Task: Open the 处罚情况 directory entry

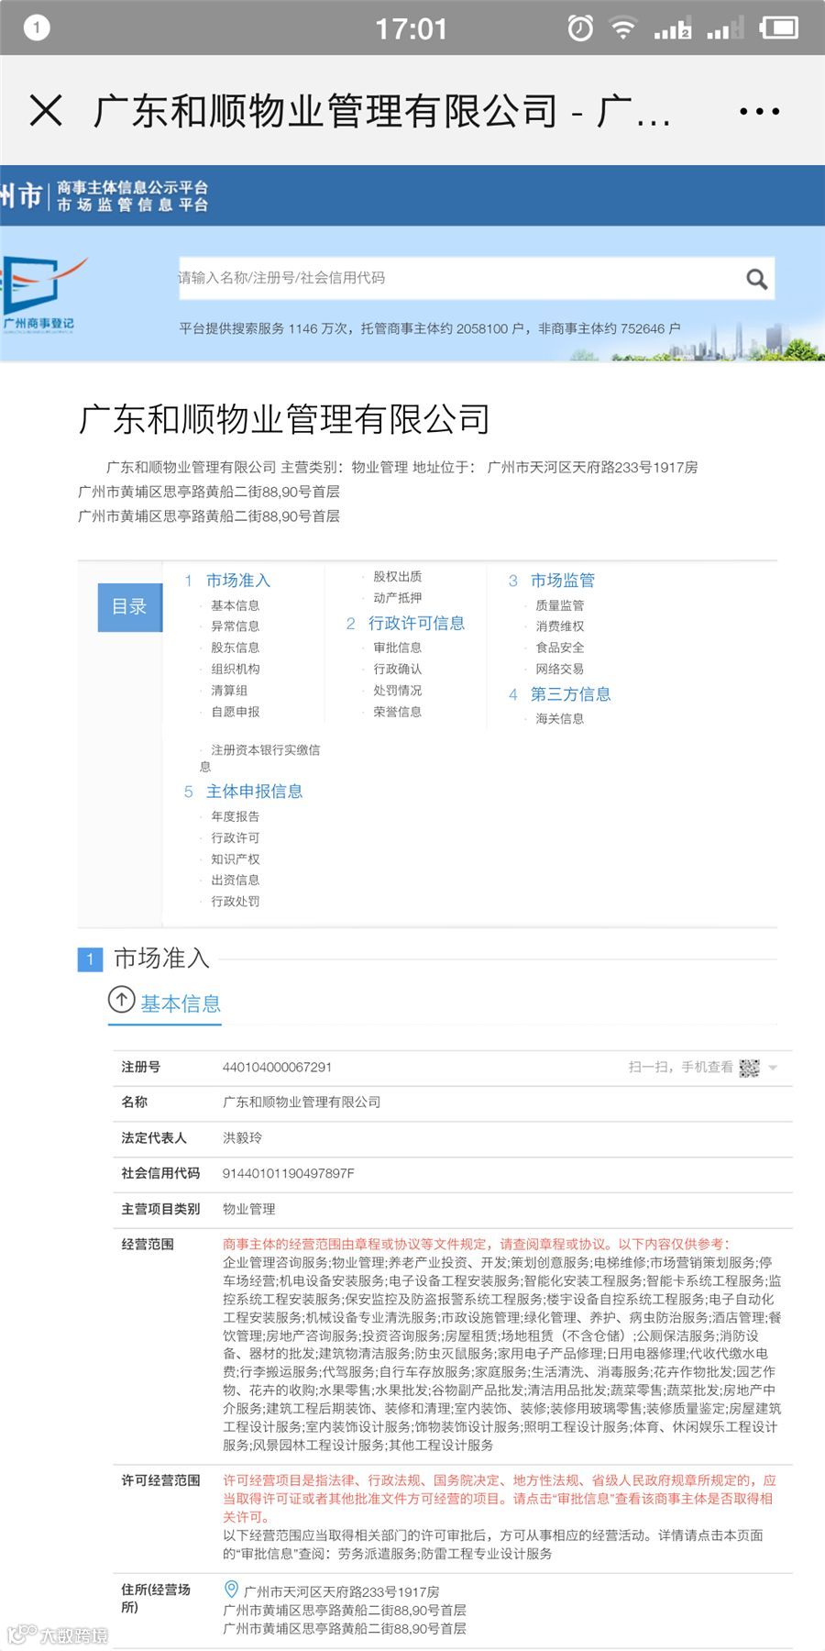Action: (x=398, y=691)
